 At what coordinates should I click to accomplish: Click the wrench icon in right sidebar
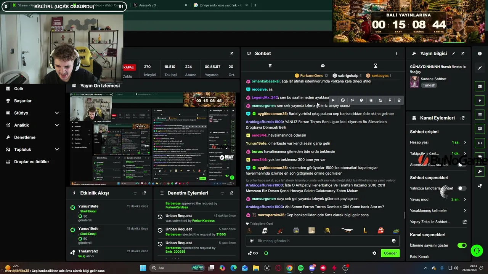pyautogui.click(x=480, y=171)
